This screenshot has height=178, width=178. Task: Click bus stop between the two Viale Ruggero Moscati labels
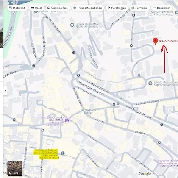(118, 104)
